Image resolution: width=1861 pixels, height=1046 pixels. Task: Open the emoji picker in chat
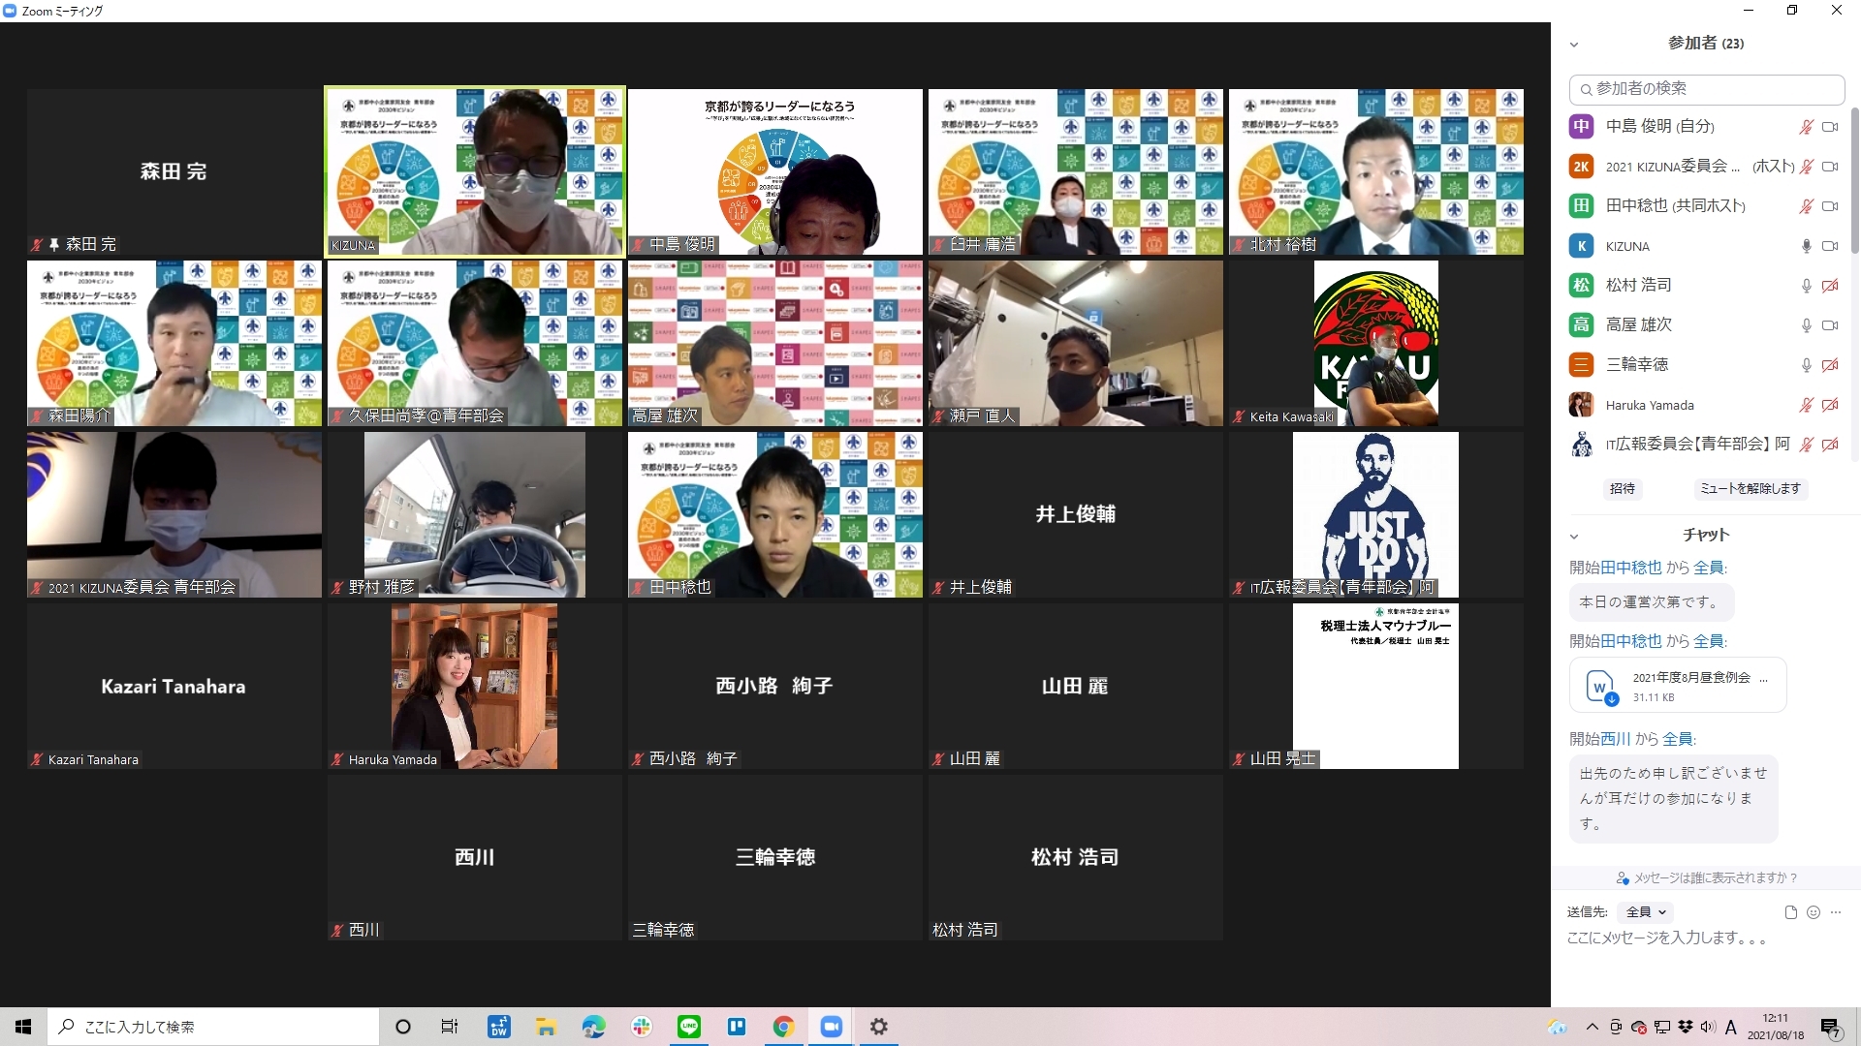click(x=1814, y=912)
